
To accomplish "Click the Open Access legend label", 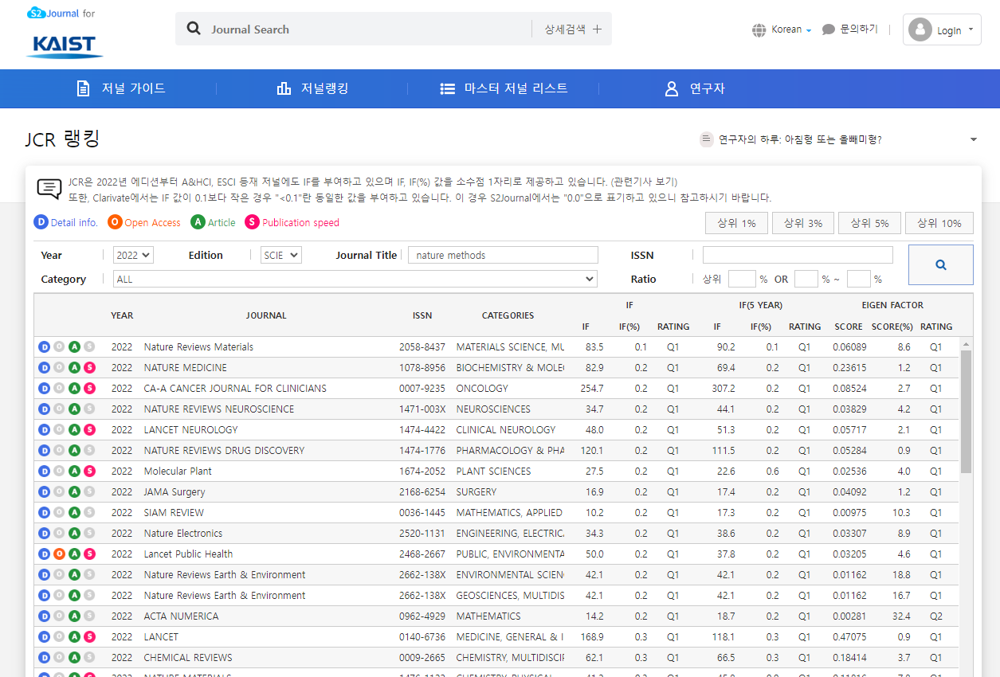I will coord(152,223).
